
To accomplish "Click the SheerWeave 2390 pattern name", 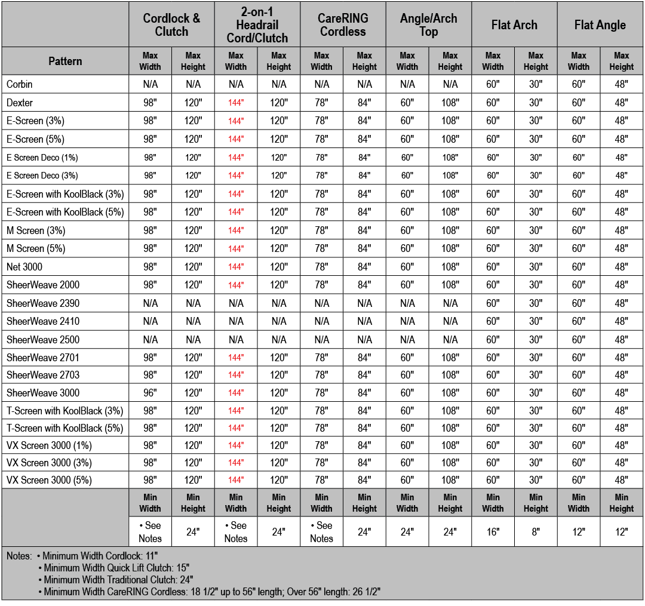I will 43,303.
